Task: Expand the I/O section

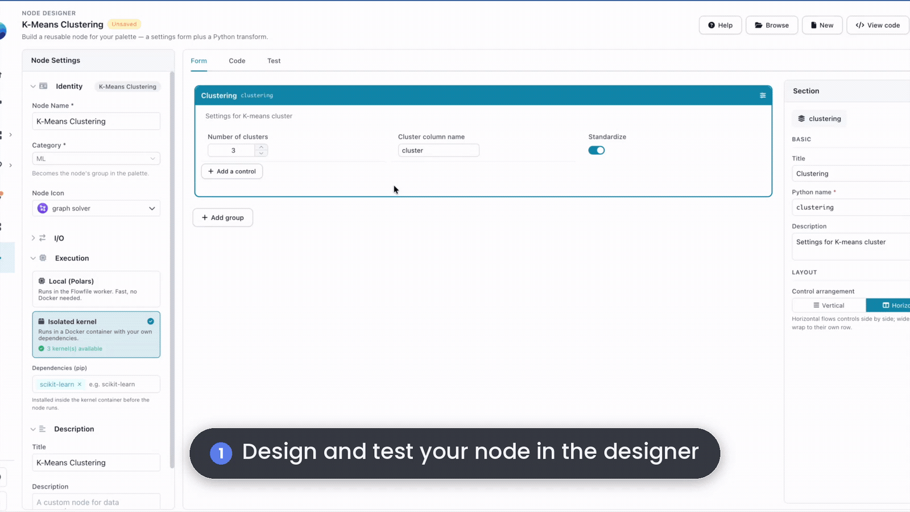Action: click(x=33, y=238)
